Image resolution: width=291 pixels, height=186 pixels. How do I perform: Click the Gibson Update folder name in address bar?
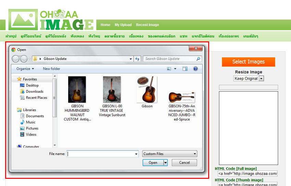(x=55, y=59)
